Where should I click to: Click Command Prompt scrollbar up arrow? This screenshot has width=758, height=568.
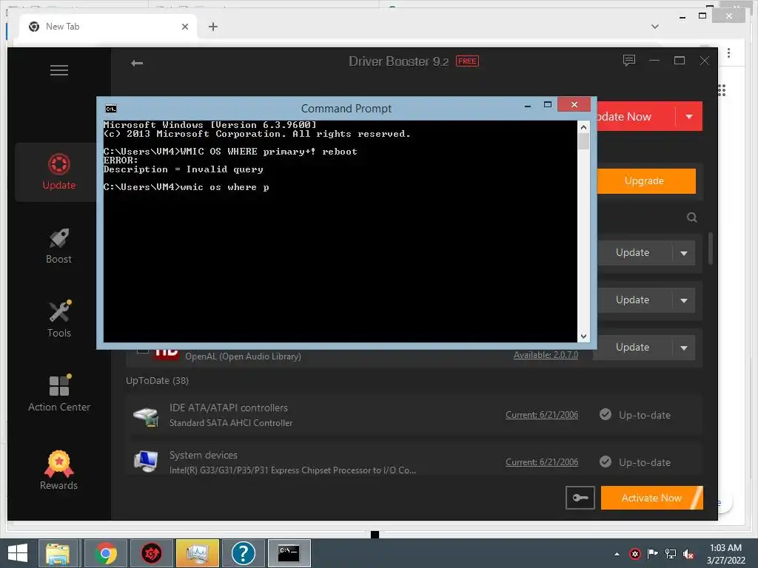point(583,127)
